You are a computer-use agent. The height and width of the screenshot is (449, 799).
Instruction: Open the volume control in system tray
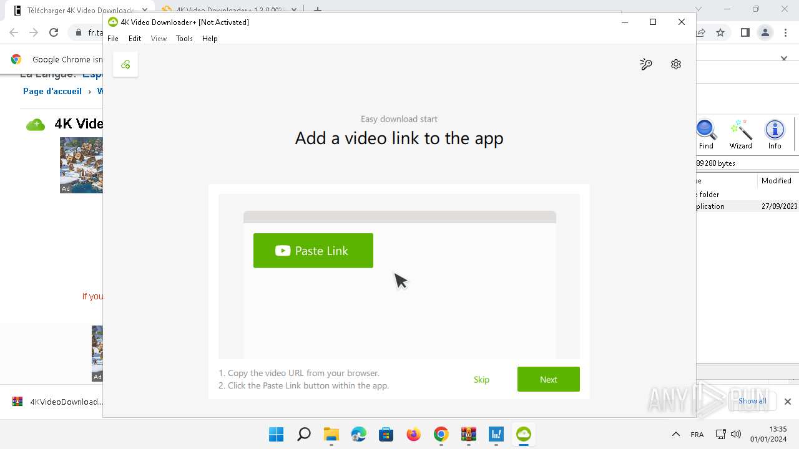click(736, 434)
